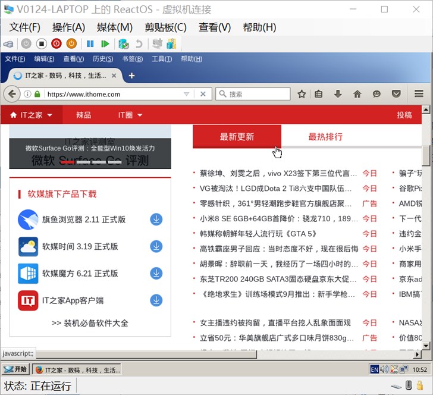Screen dimensions: 433x395
Task: Click the horizontal scrollbar right arrow
Action: click(x=418, y=354)
